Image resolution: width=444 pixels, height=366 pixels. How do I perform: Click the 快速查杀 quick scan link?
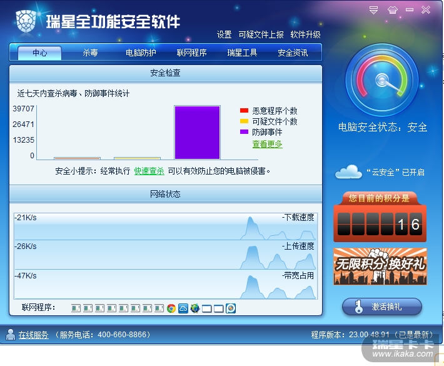149,171
